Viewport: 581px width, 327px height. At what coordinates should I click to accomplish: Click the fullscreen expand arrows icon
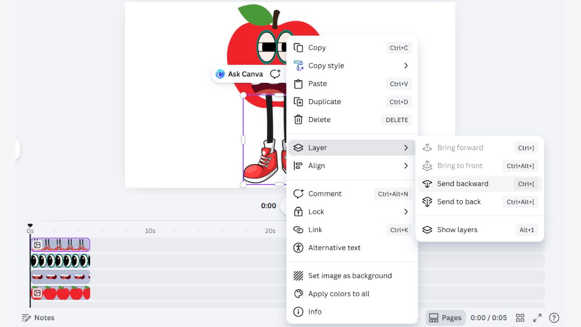coord(537,318)
